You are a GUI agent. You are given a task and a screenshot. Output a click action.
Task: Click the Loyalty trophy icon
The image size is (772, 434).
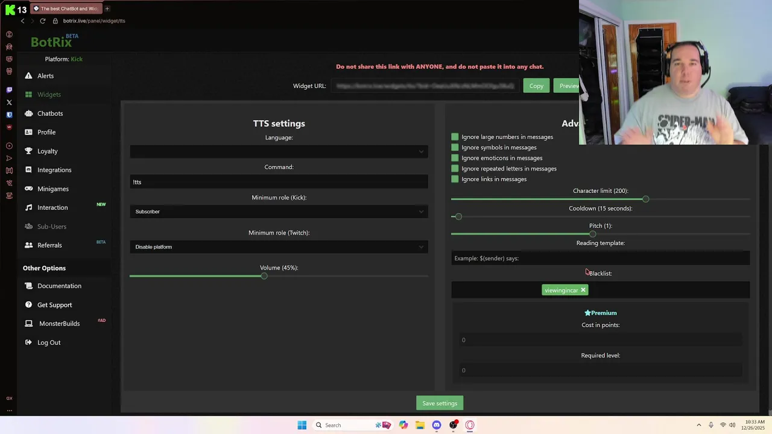[28, 151]
